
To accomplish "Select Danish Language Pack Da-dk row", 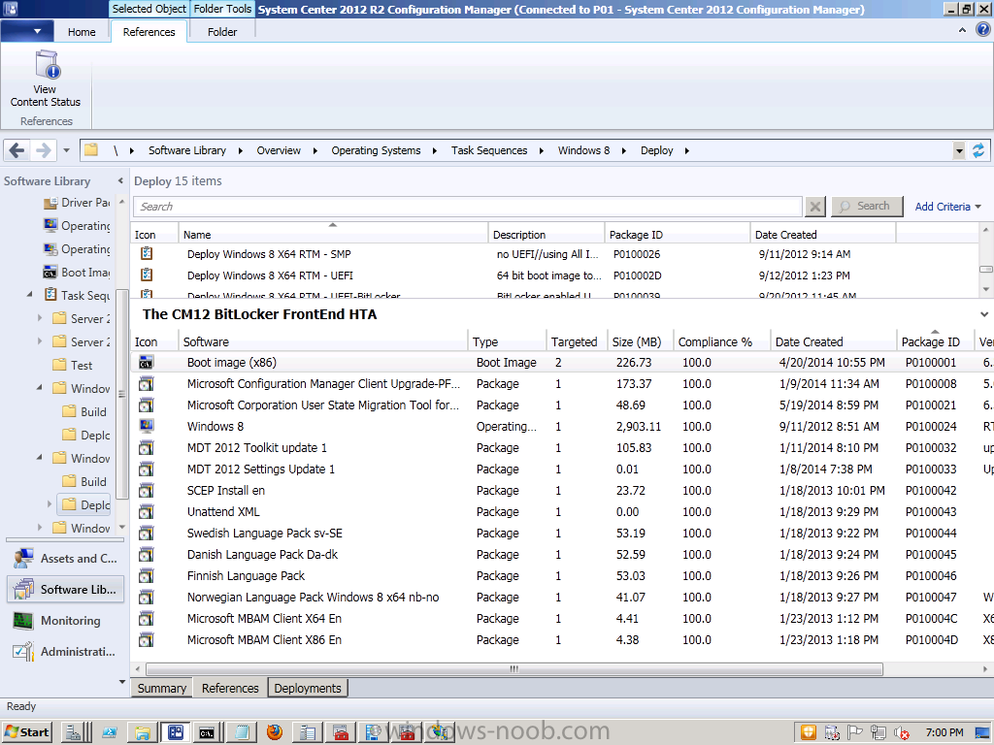I will 562,554.
